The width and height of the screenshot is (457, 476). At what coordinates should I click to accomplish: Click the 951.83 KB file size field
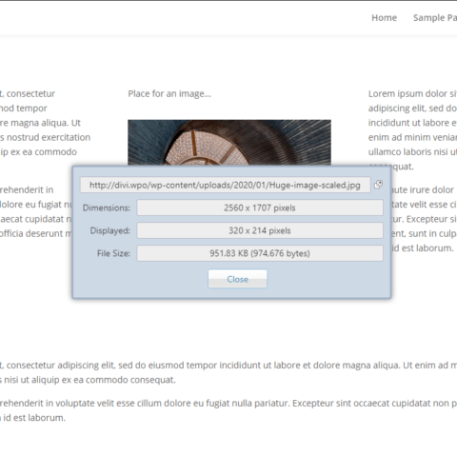(260, 253)
